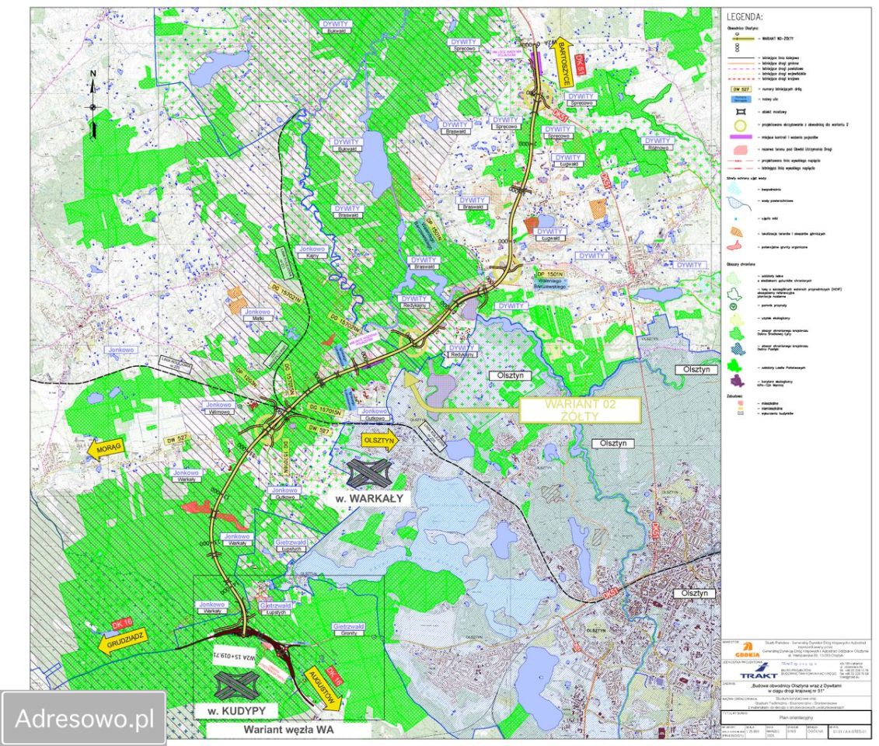Click the yellow AUGUSTÓW direction arrow

pyautogui.click(x=323, y=688)
